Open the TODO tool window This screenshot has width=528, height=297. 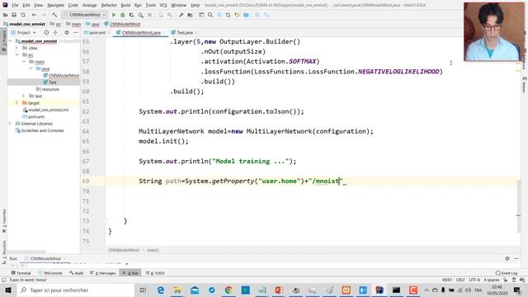(x=155, y=273)
